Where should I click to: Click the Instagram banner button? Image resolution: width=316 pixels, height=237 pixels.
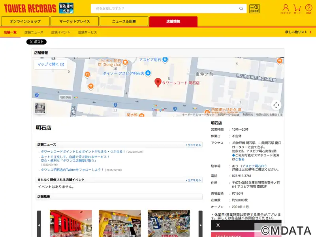tap(246, 235)
